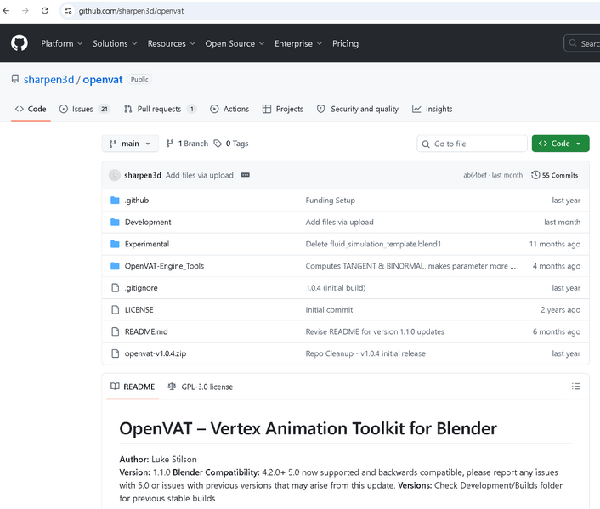Open the .gitignore file

tap(141, 288)
